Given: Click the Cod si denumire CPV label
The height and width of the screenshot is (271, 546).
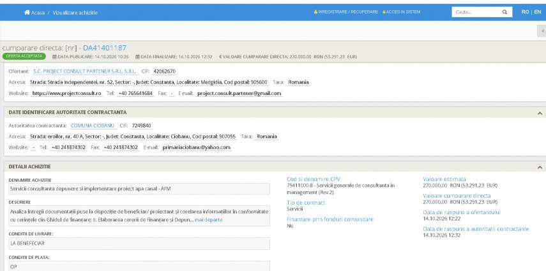Looking at the screenshot, I should 314,179.
